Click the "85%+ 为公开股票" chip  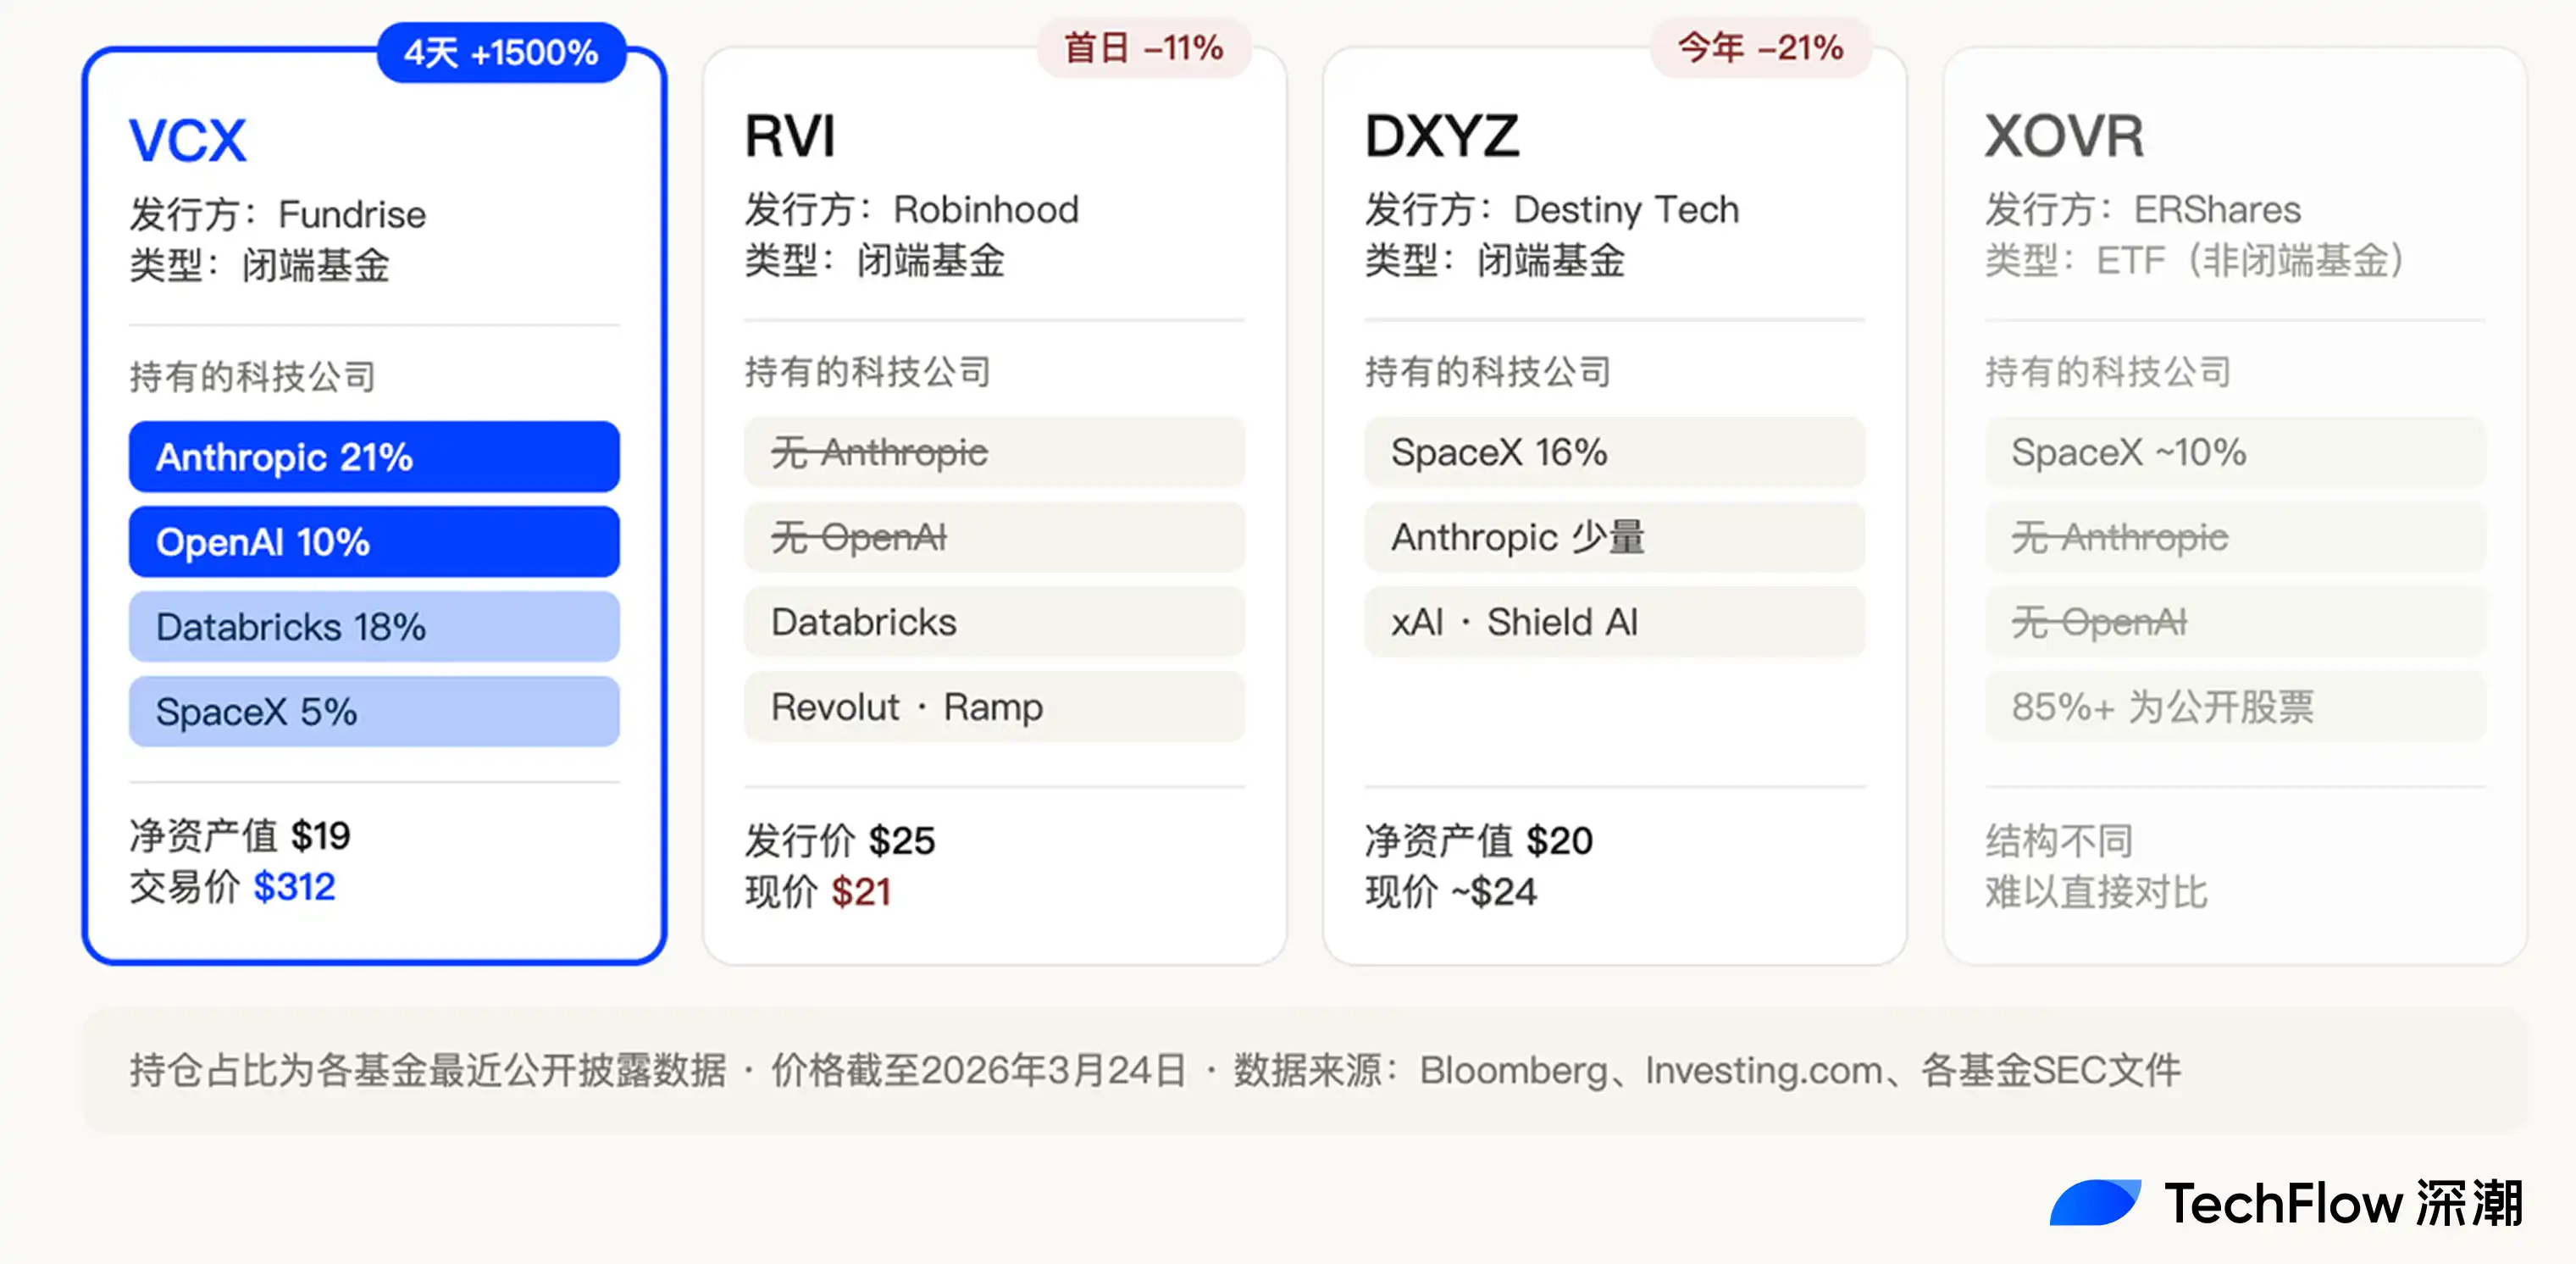pyautogui.click(x=2234, y=707)
